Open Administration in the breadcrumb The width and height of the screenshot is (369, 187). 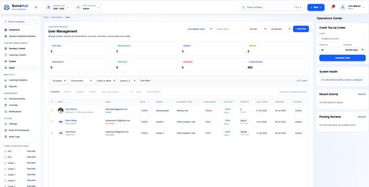click(57, 17)
